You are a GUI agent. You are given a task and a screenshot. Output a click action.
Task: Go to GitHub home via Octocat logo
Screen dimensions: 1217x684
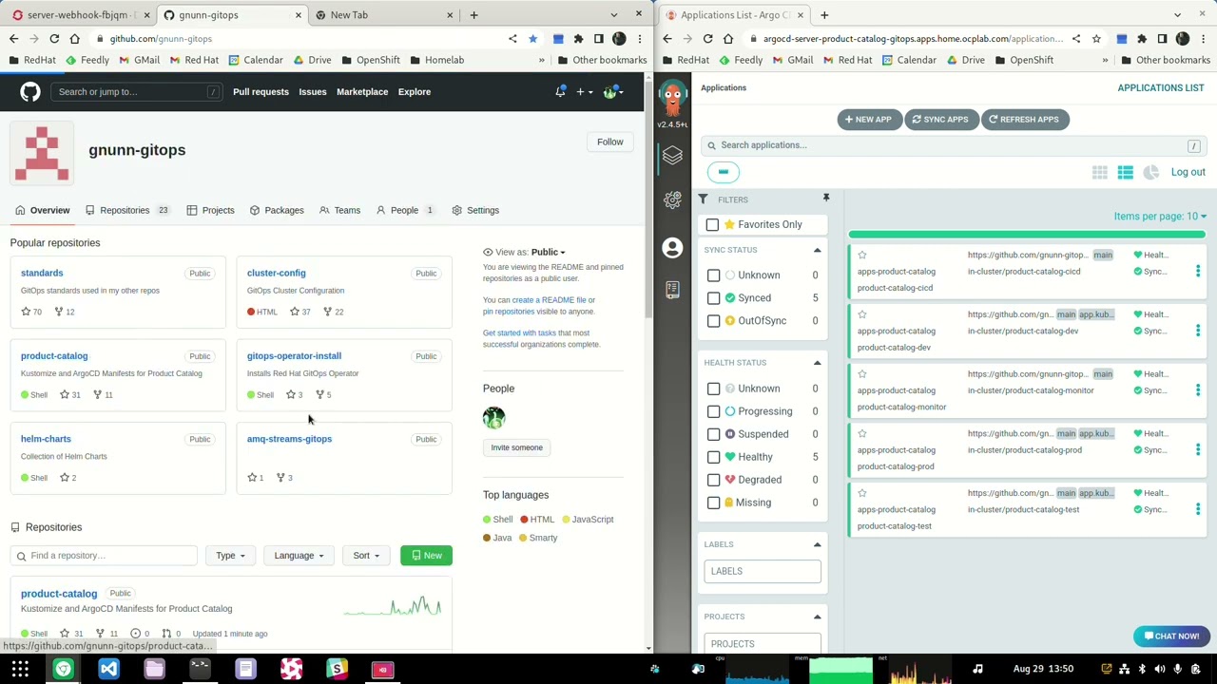30,91
